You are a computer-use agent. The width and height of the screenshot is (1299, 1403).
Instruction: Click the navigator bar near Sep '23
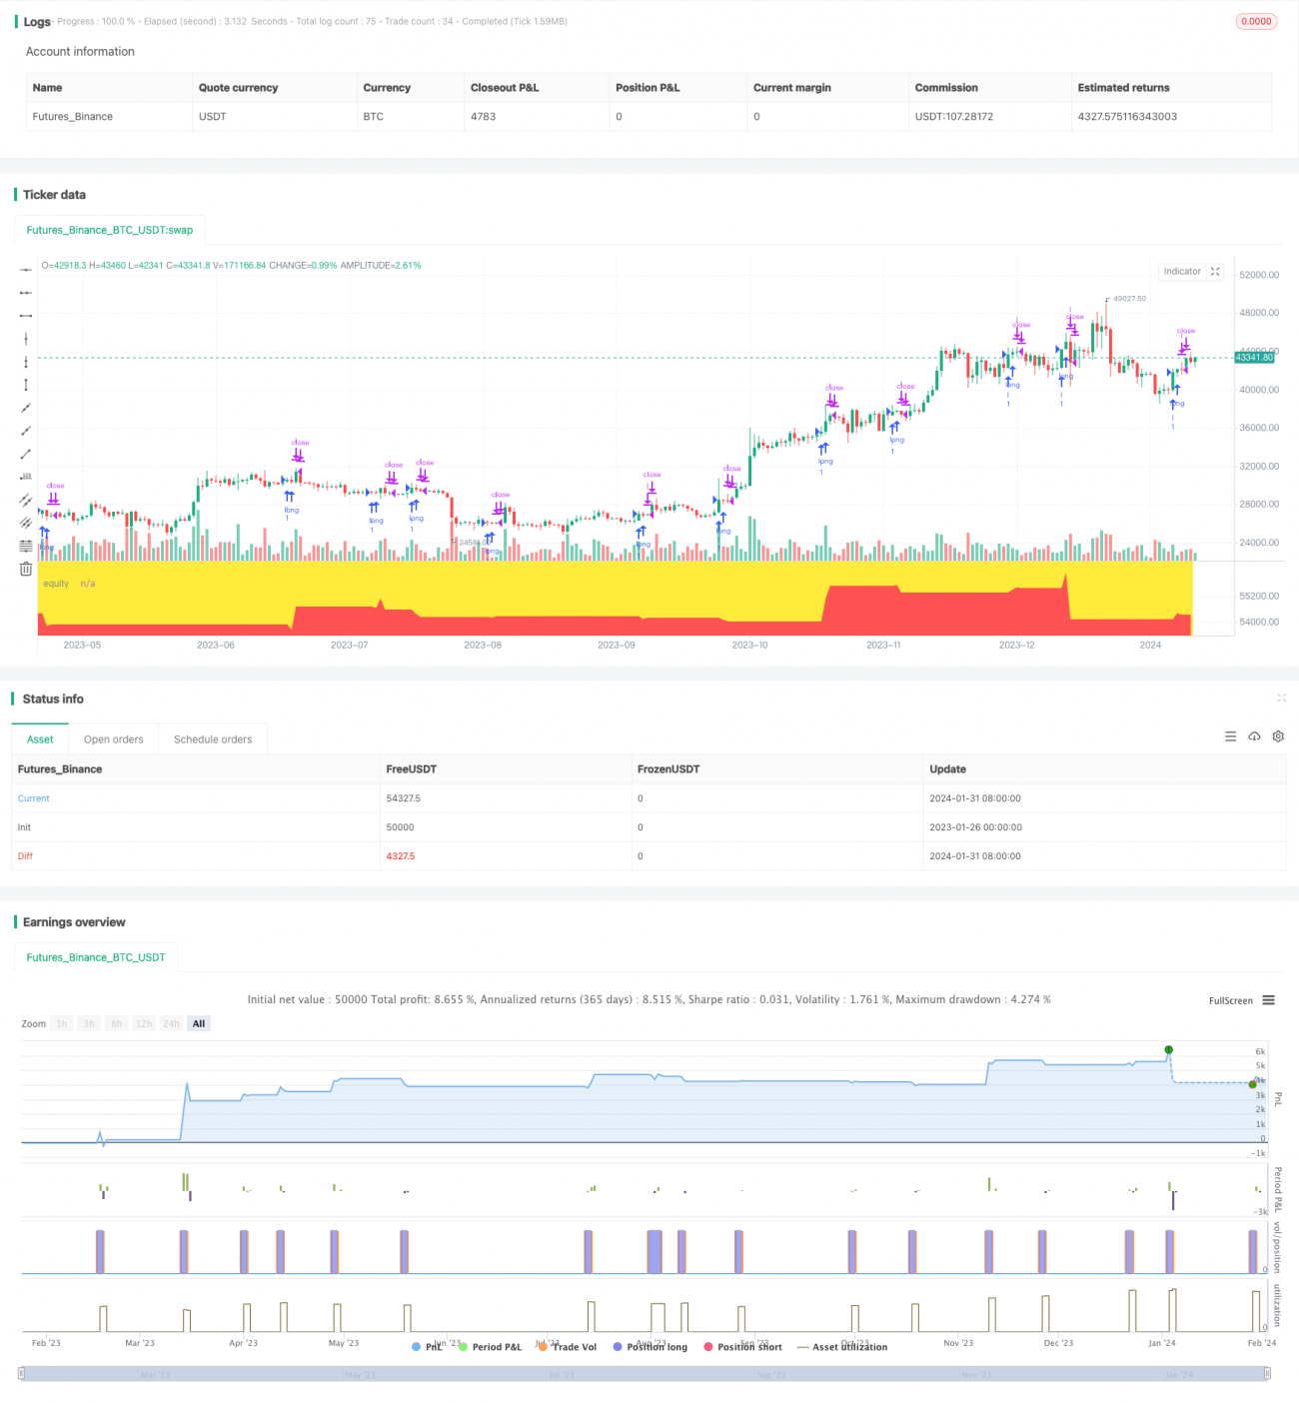pos(771,1374)
